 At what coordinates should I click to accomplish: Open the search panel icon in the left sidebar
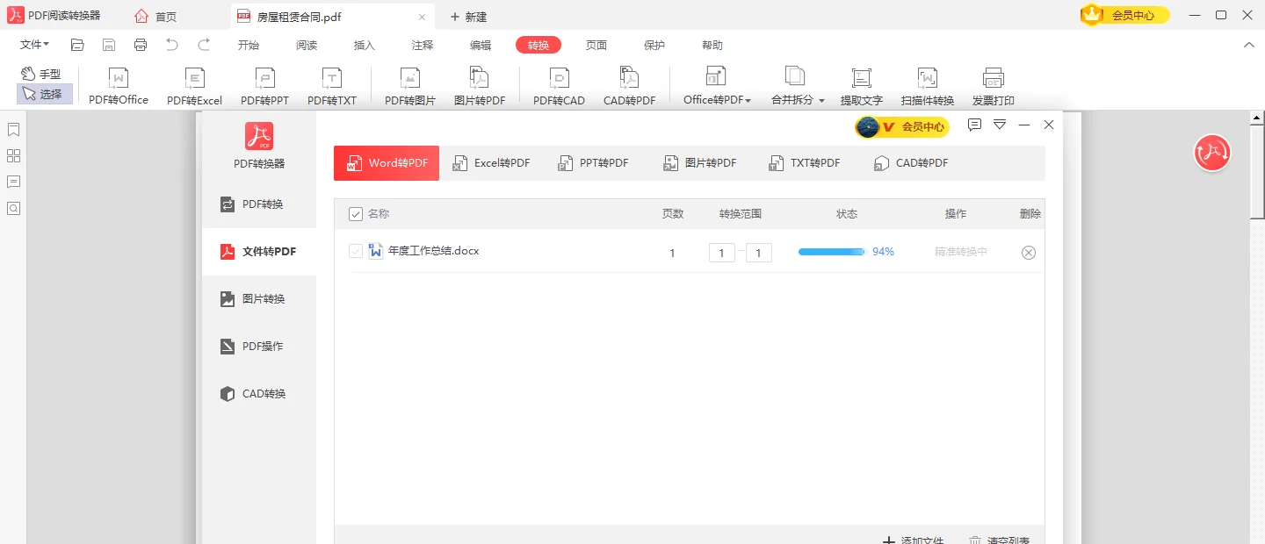(x=13, y=208)
